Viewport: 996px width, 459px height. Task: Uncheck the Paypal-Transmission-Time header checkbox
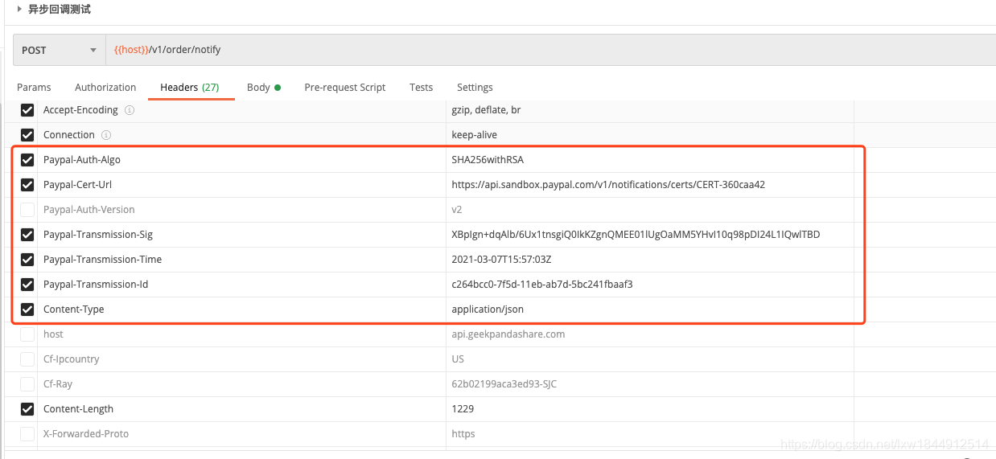(27, 260)
